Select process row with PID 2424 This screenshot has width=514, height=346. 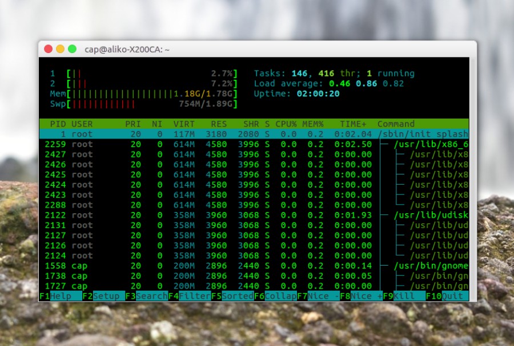(254, 185)
